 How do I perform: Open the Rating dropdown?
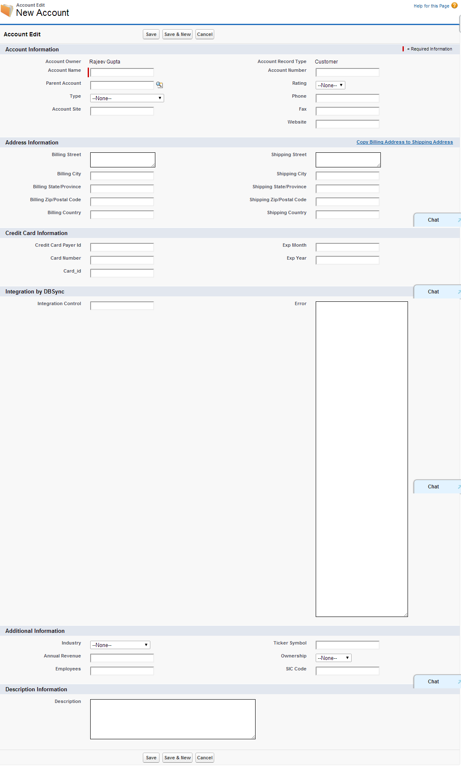(x=330, y=85)
